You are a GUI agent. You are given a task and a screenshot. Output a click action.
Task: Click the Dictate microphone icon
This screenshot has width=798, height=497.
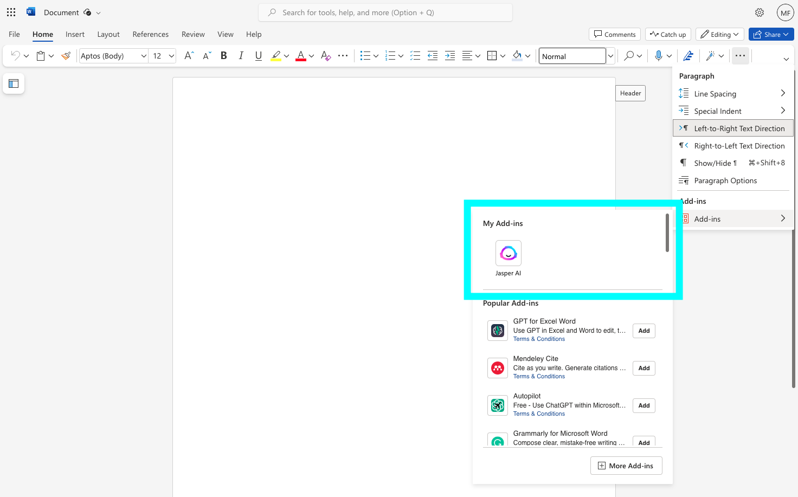click(x=658, y=55)
